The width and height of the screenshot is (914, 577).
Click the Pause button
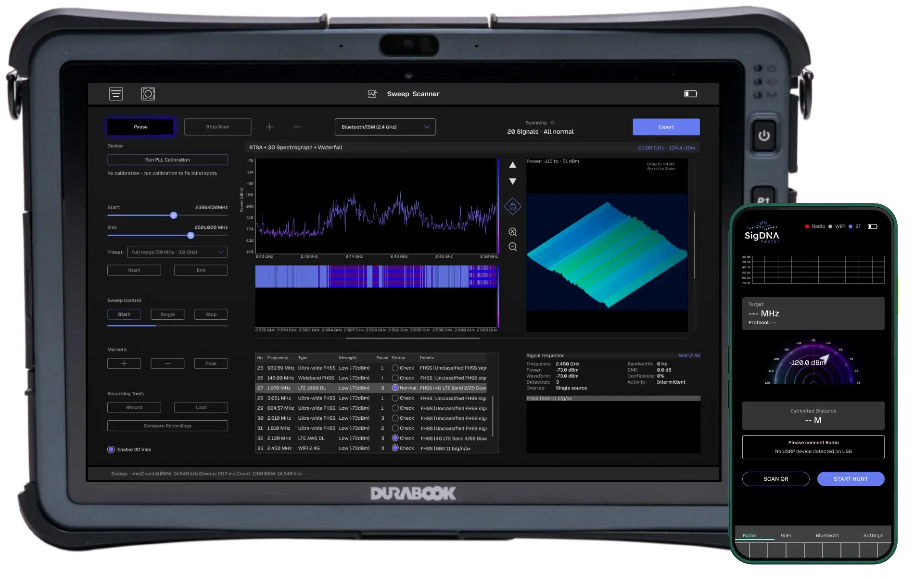(140, 127)
